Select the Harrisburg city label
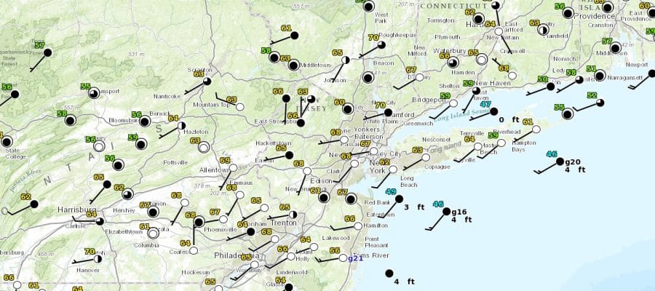The image size is (655, 291). tap(76, 210)
